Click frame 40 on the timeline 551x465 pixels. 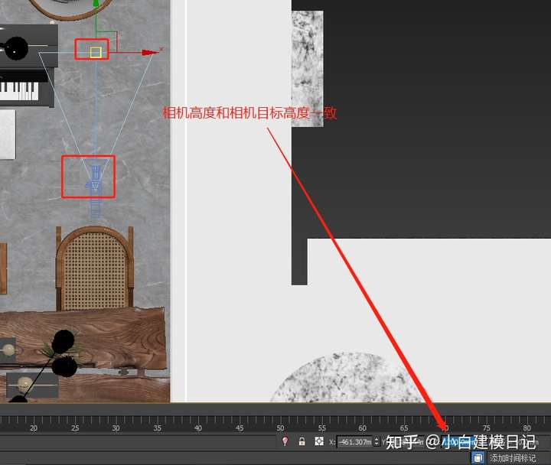(x=198, y=428)
